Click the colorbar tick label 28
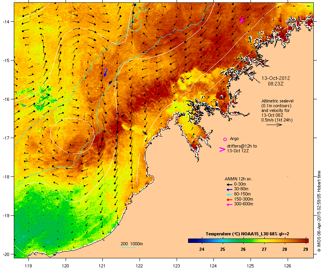The width and height of the screenshot is (324, 269). 285,249
